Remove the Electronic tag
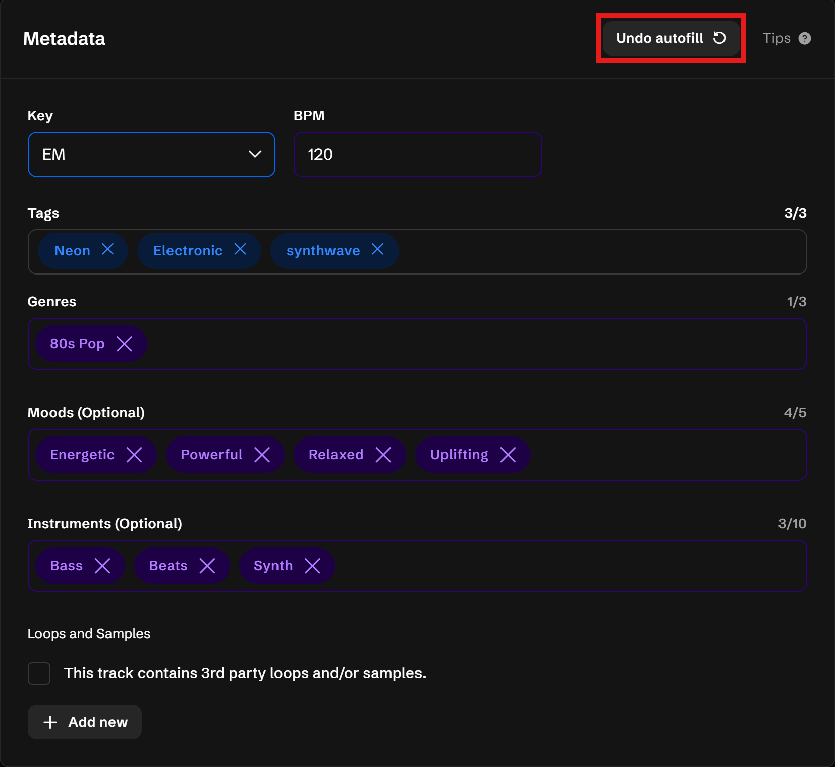The height and width of the screenshot is (767, 835). click(240, 249)
